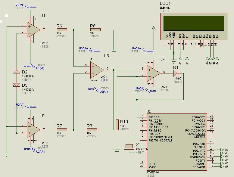
Task: Click the X1 crystal symbol
Action: 129,146
